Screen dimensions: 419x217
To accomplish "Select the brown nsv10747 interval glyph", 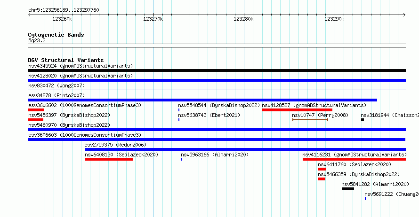I will pyautogui.click(x=310, y=120).
